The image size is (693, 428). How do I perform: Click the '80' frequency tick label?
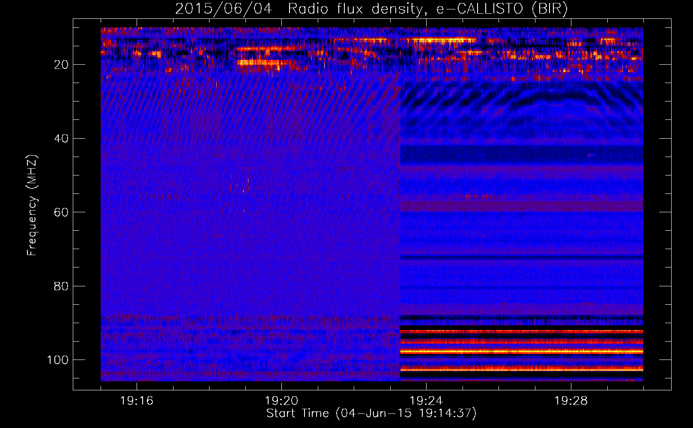[x=62, y=286]
